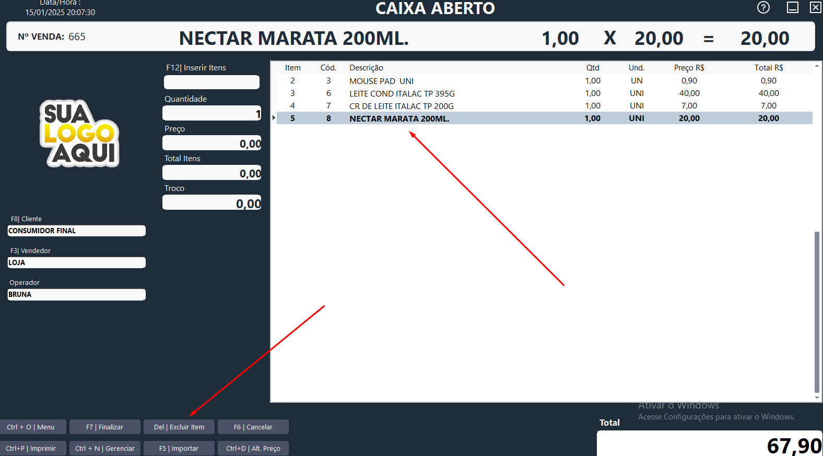The height and width of the screenshot is (456, 823).
Task: Click the F3 Vendedor field LOJA
Action: tap(76, 262)
